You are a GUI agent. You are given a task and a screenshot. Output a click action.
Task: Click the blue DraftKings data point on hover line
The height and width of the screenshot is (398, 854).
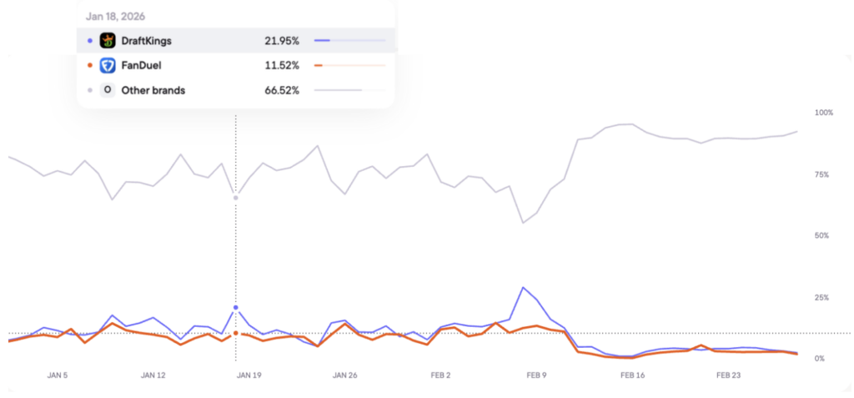click(x=236, y=308)
